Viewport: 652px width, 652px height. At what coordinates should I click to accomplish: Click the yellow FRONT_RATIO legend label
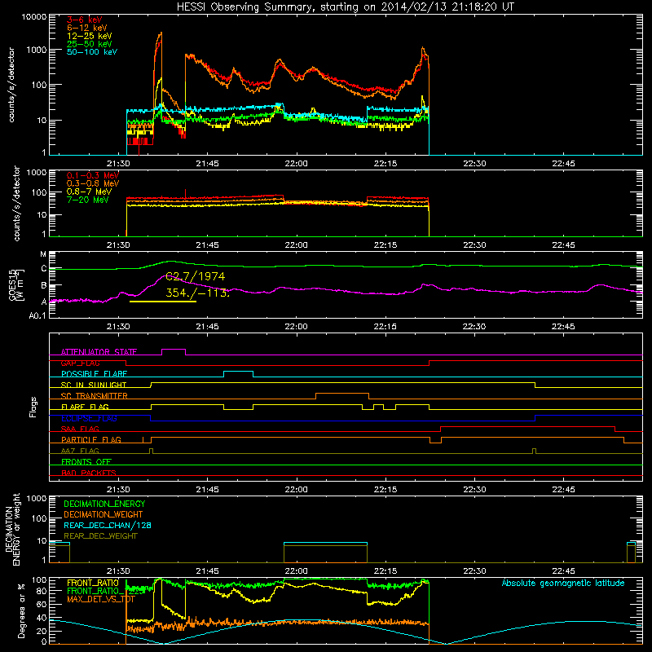93,583
